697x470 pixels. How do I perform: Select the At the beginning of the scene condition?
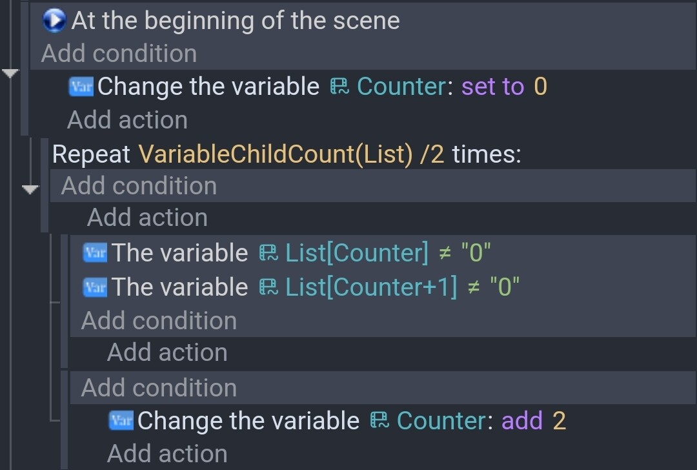pos(236,21)
